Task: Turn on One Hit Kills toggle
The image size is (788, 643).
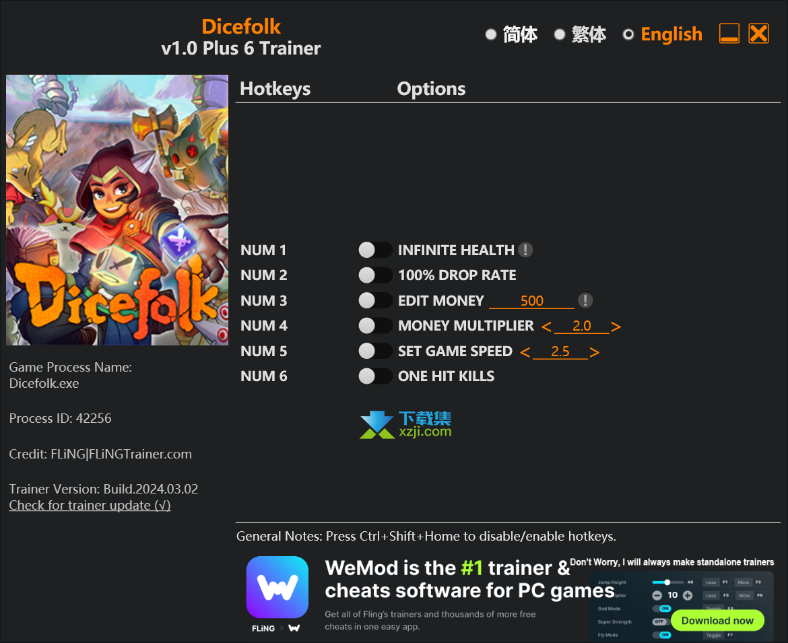Action: coord(375,376)
